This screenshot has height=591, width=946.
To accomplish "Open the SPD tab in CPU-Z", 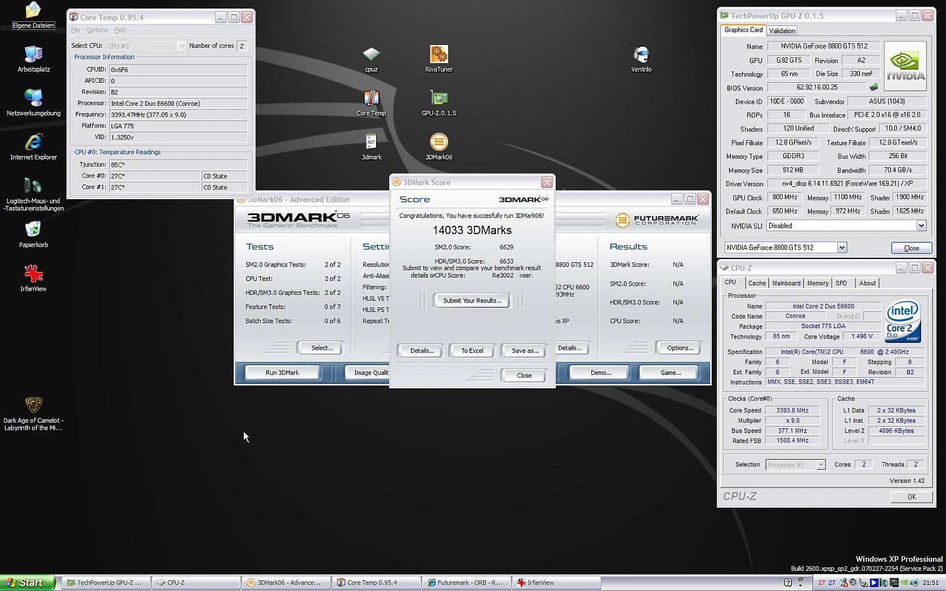I will (841, 283).
